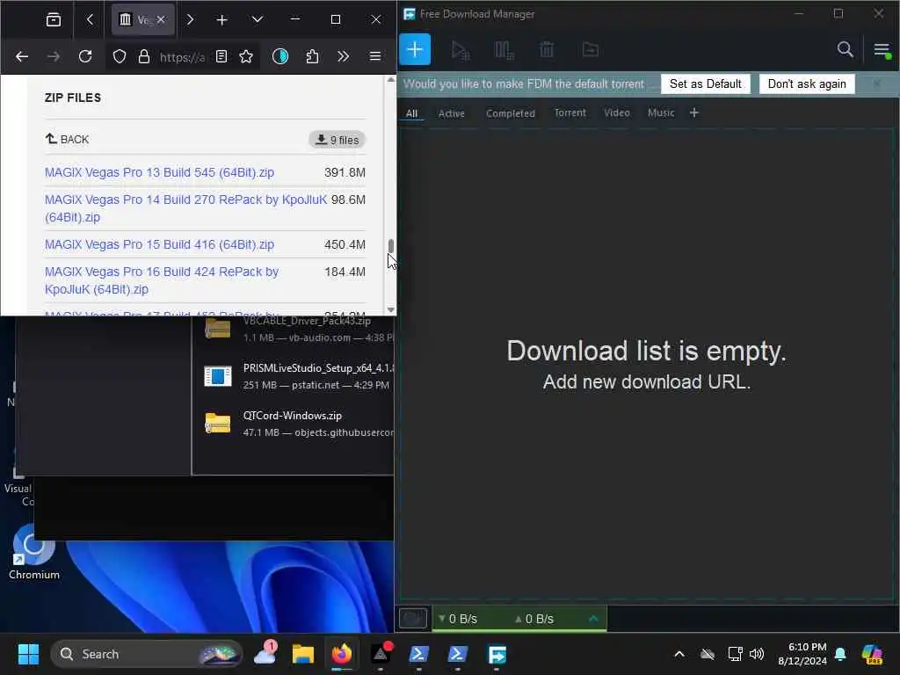Click the Firefox page scrollbar thumb
This screenshot has width=900, height=675.
click(x=391, y=246)
